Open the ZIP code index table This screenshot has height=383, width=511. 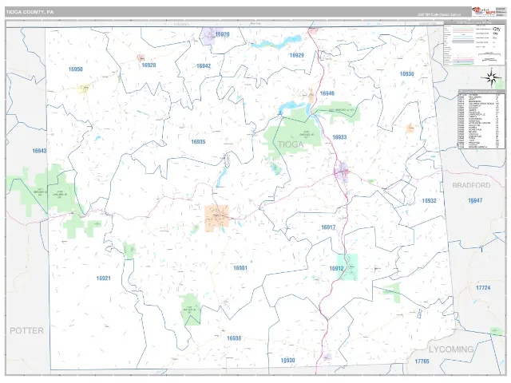(481, 119)
